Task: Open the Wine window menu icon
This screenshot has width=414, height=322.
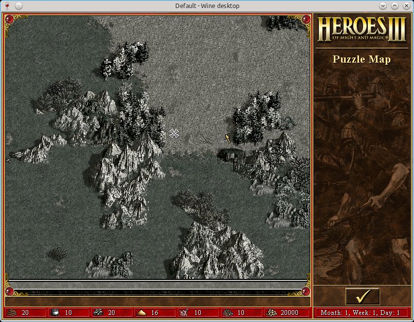Action: (7, 6)
